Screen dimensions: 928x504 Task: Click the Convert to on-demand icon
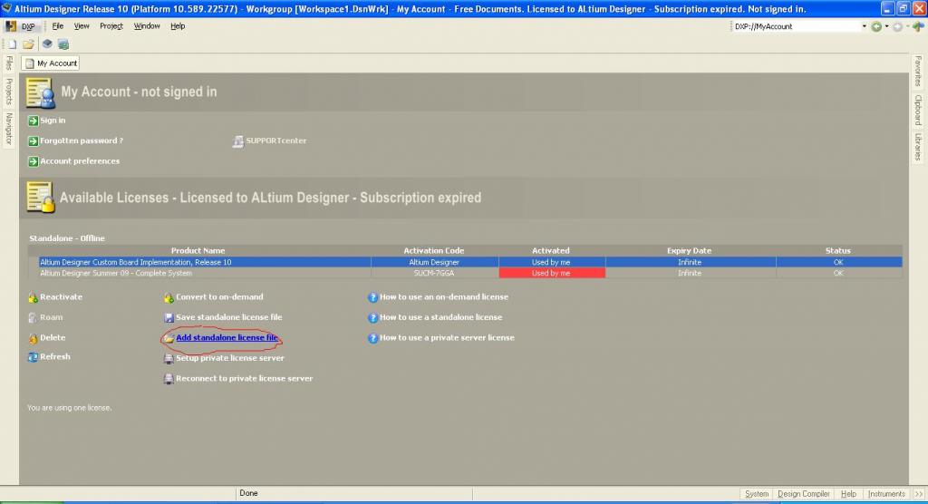[x=169, y=298]
